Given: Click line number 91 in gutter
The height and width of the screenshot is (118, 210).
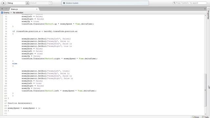Looking at the screenshot, I should 6,64.
